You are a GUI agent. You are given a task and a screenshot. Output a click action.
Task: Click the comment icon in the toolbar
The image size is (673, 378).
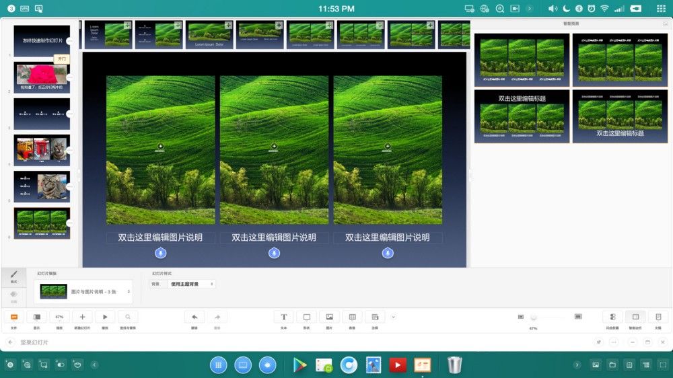click(375, 317)
